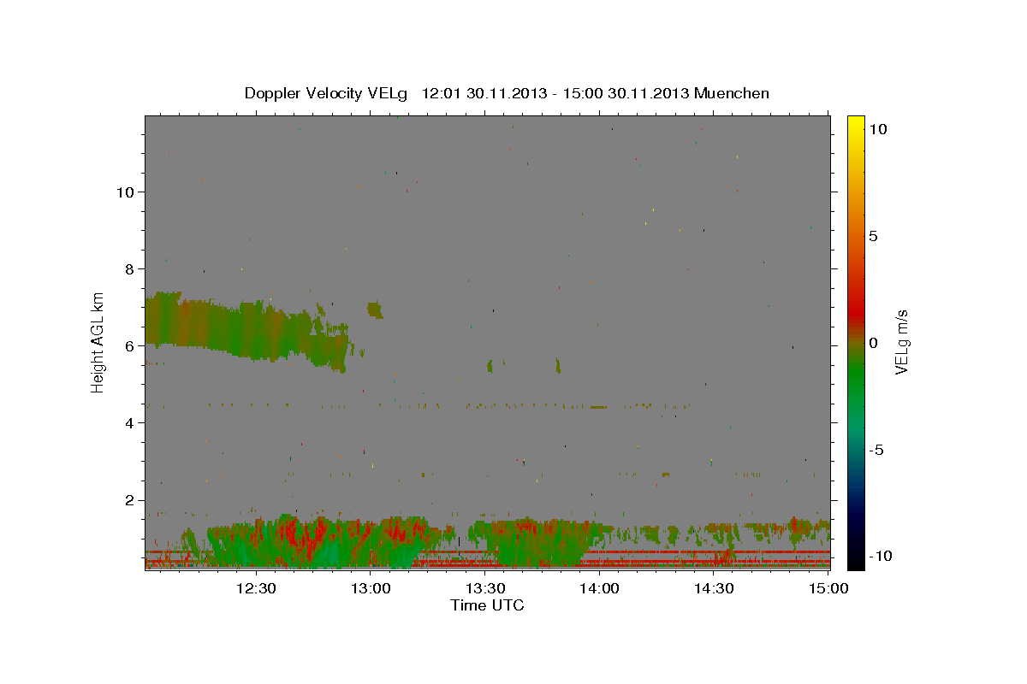Click the 13:30 time tick label
The width and height of the screenshot is (1027, 684).
point(484,588)
